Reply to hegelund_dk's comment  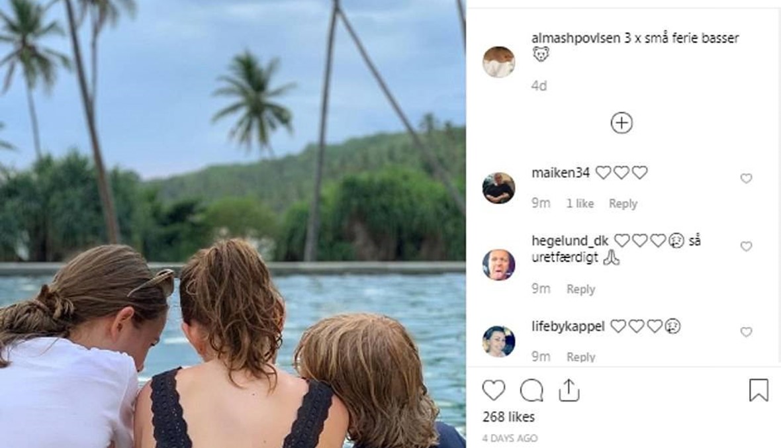(580, 289)
